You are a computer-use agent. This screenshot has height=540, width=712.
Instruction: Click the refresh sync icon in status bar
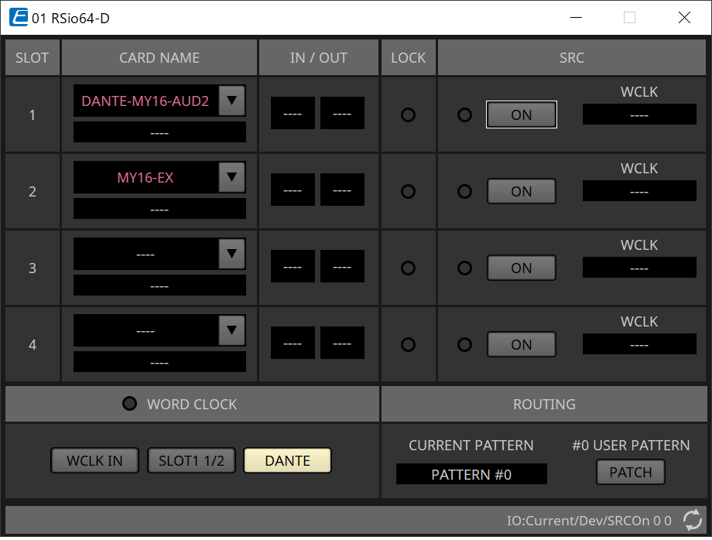692,520
